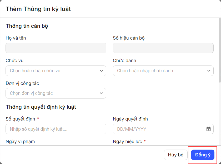Click the Thông tin quyết định kỷ luật heading
This screenshot has width=221, height=164.
[41, 107]
